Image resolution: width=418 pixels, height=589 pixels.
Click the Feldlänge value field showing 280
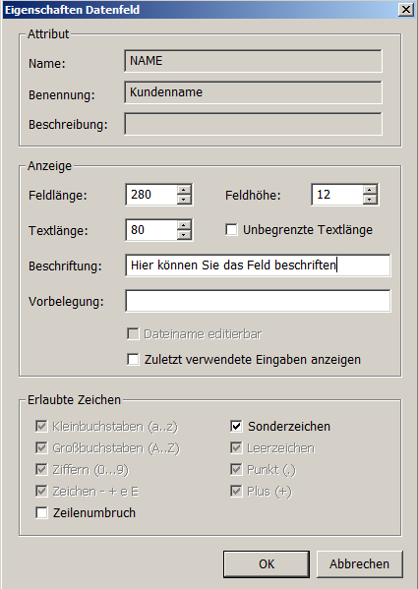(x=151, y=195)
